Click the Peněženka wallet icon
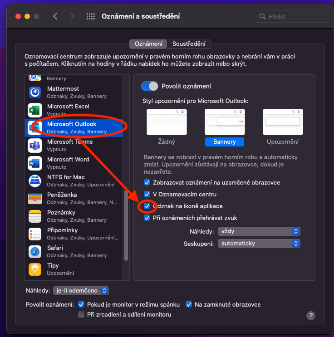The image size is (334, 337). coord(35,199)
